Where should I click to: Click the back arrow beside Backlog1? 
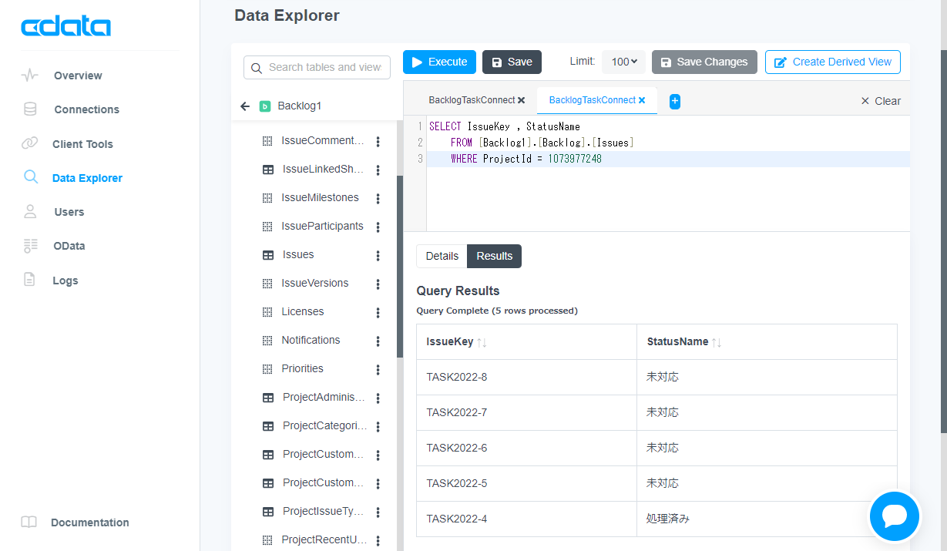pos(246,106)
